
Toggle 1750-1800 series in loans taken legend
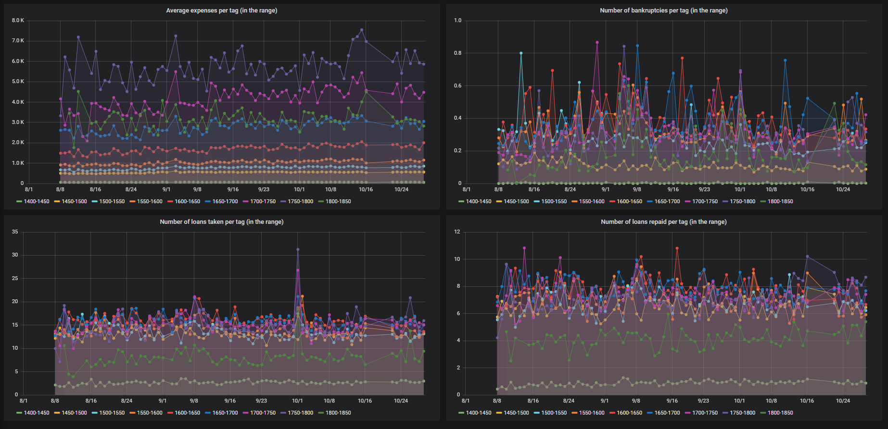pos(296,413)
